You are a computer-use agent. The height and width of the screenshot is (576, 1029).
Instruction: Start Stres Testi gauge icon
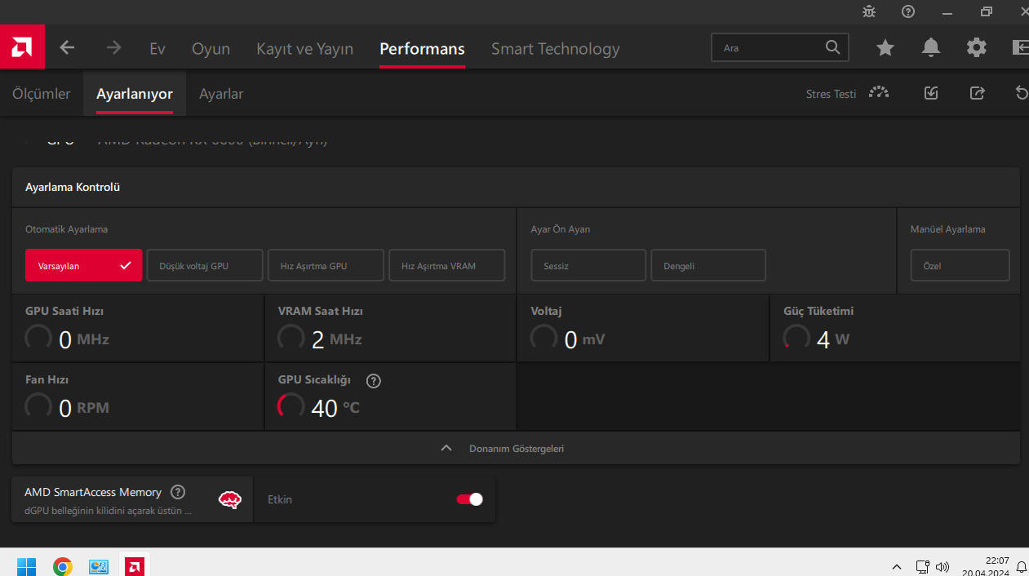point(879,93)
